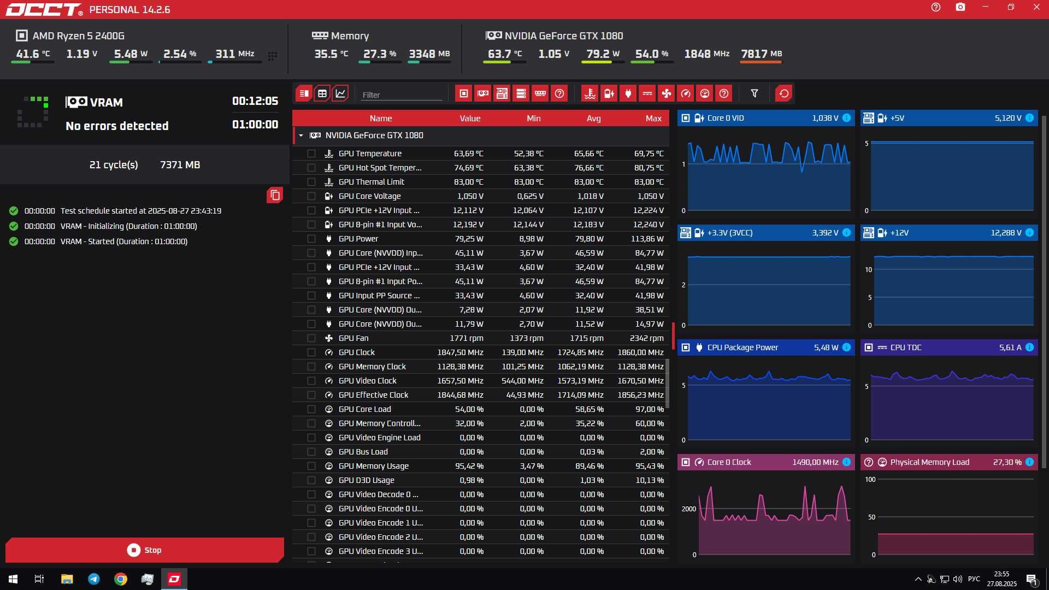Image resolution: width=1049 pixels, height=590 pixels.
Task: Toggle power plug sensor type filter
Action: tap(628, 93)
